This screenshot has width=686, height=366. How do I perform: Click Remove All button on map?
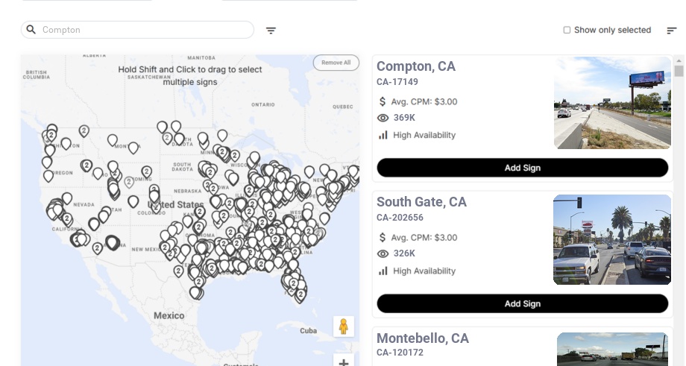pyautogui.click(x=336, y=63)
